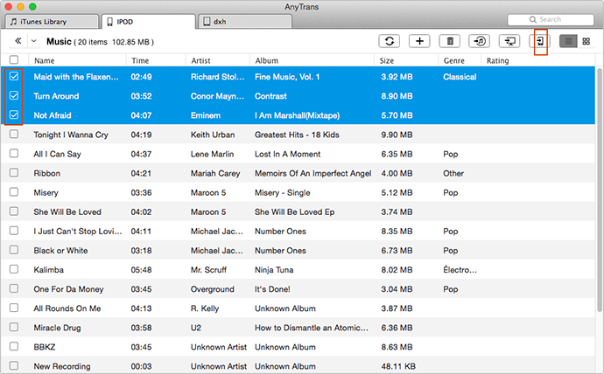604x374 pixels.
Task: Click the album She Will Be Loved Ep
Action: pyautogui.click(x=294, y=212)
